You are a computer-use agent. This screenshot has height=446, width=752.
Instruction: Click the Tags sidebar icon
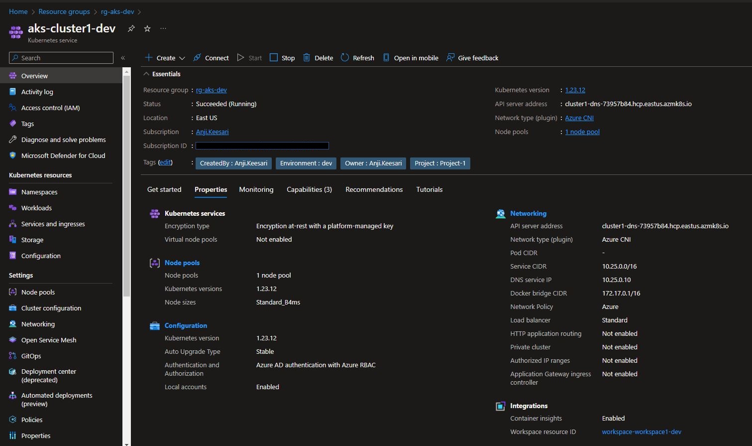[x=13, y=124]
